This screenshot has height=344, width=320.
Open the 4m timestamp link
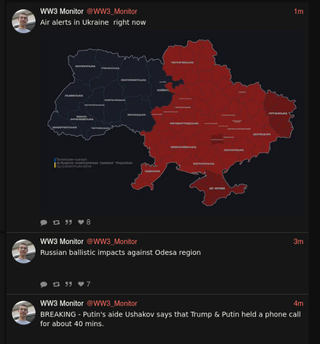pos(298,303)
